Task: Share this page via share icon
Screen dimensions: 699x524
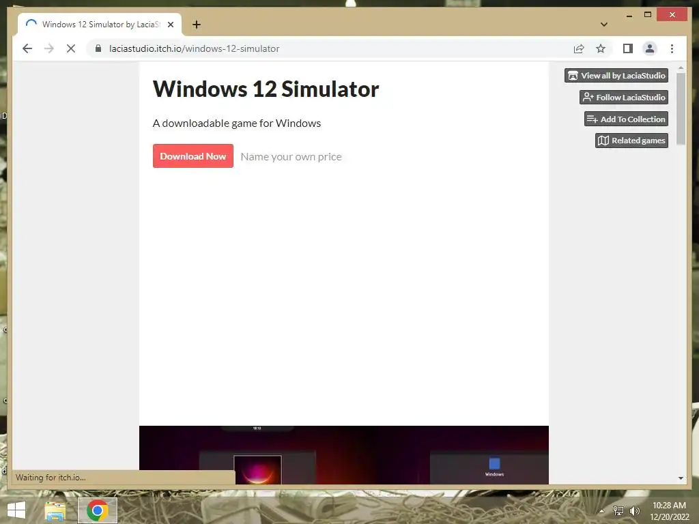Action: (x=579, y=48)
